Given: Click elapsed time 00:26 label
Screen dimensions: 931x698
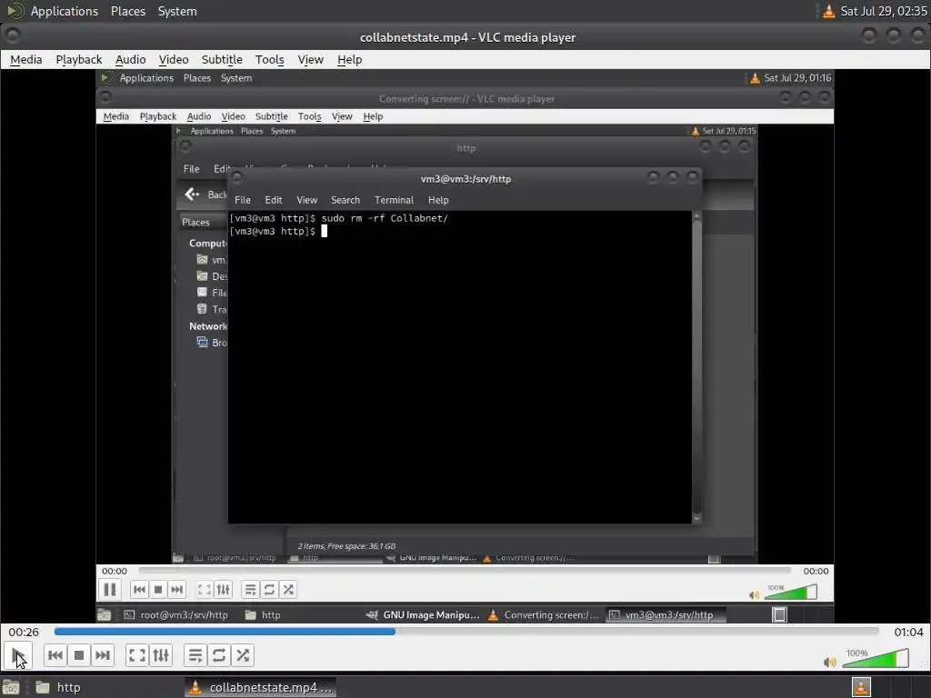Looking at the screenshot, I should coord(24,633).
